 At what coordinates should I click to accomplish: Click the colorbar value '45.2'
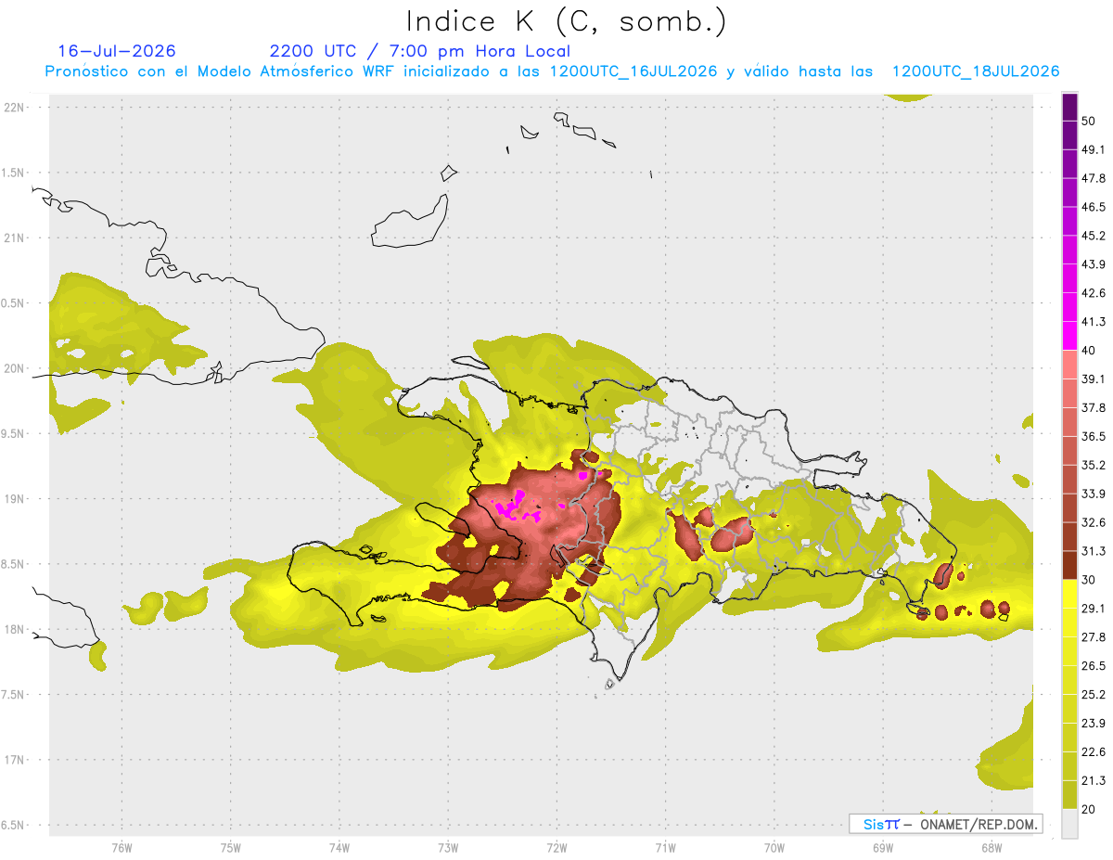[x=1094, y=236]
